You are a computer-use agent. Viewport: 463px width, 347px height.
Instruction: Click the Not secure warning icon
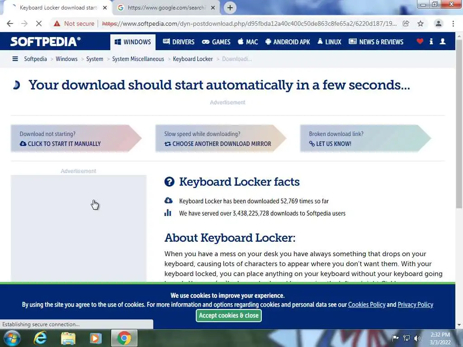pos(57,23)
